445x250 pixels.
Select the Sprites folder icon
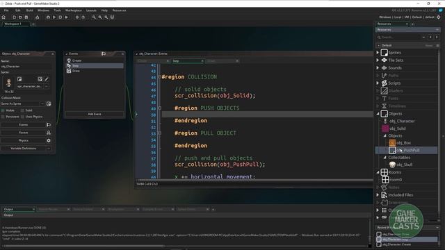385,53
